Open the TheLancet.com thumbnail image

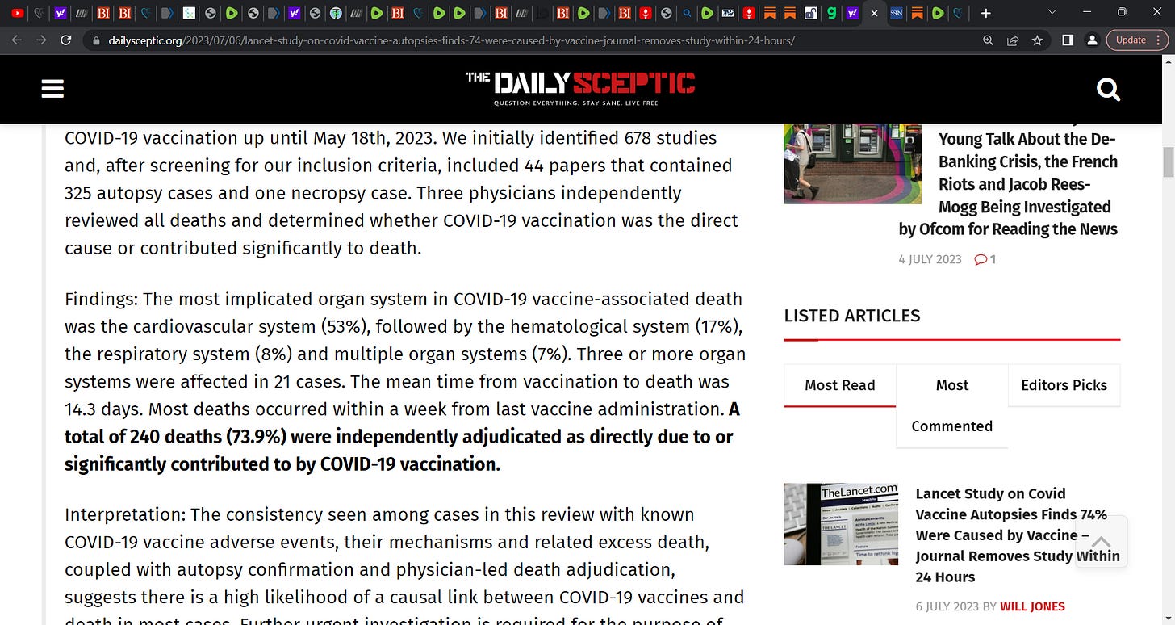(x=841, y=524)
